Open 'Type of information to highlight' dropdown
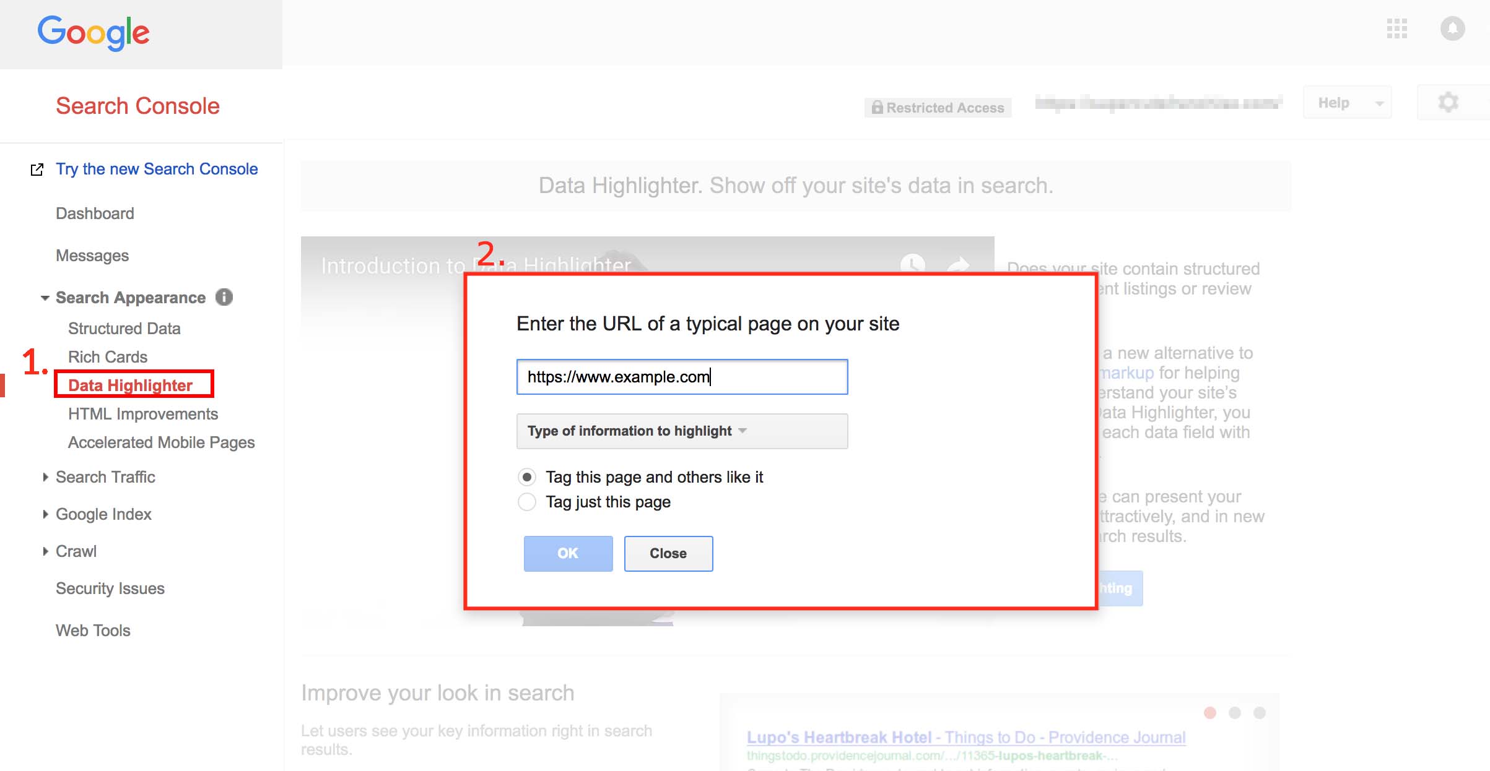The image size is (1490, 771). (682, 431)
